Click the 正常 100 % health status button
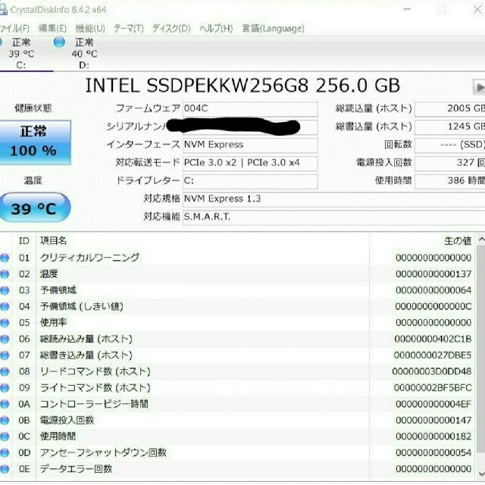Screen dimensions: 485x485 pyautogui.click(x=36, y=142)
